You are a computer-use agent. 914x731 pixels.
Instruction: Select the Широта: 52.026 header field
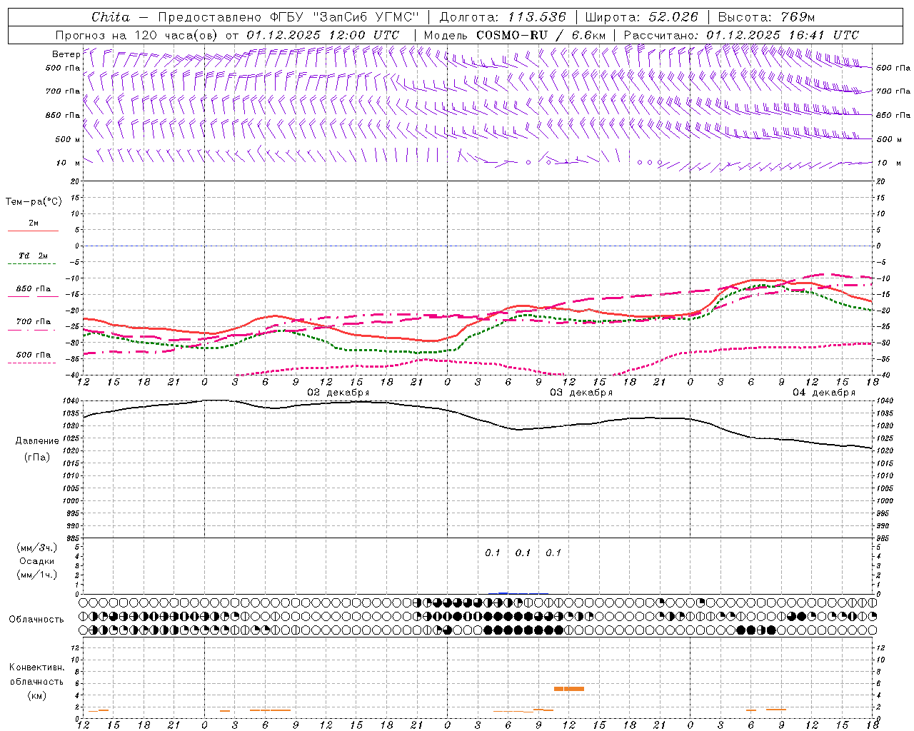pyautogui.click(x=641, y=17)
